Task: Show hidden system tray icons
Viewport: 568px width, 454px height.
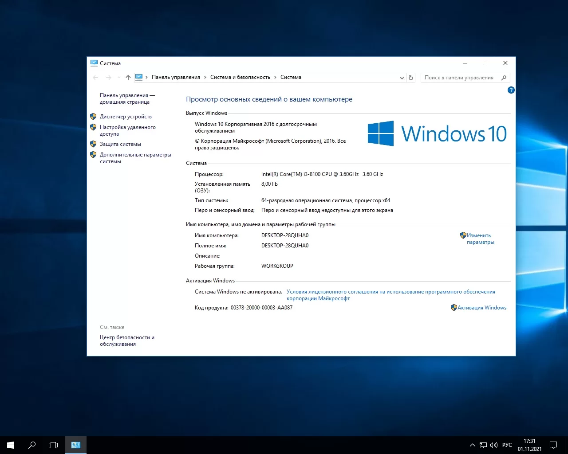Action: click(x=472, y=445)
